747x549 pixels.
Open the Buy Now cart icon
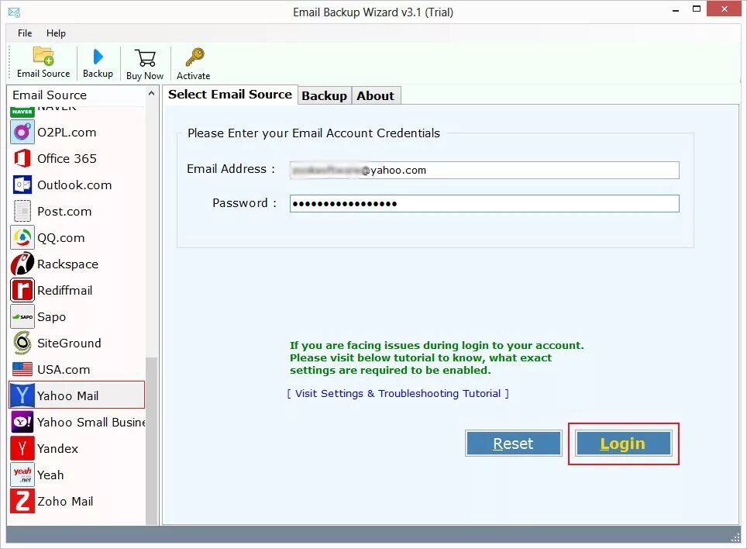(x=145, y=58)
